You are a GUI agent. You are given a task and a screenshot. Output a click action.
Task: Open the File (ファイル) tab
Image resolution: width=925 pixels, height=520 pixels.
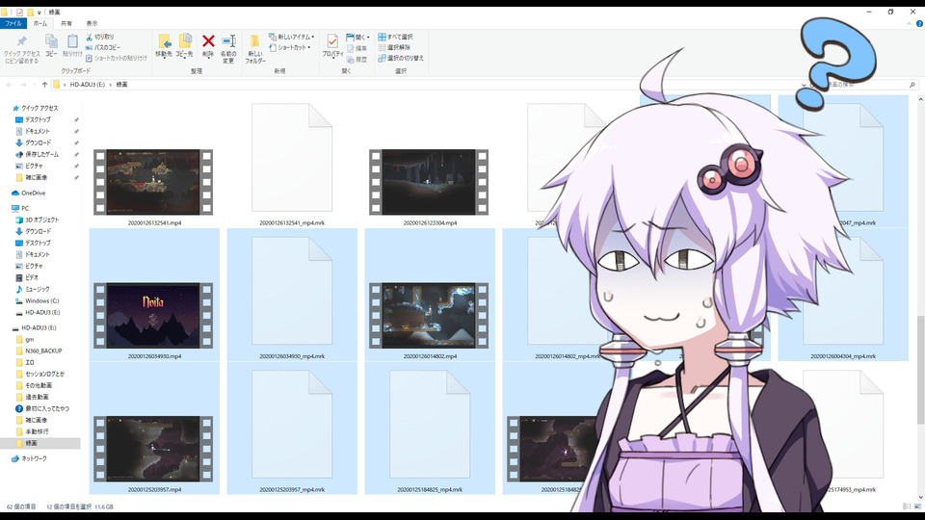coord(13,23)
